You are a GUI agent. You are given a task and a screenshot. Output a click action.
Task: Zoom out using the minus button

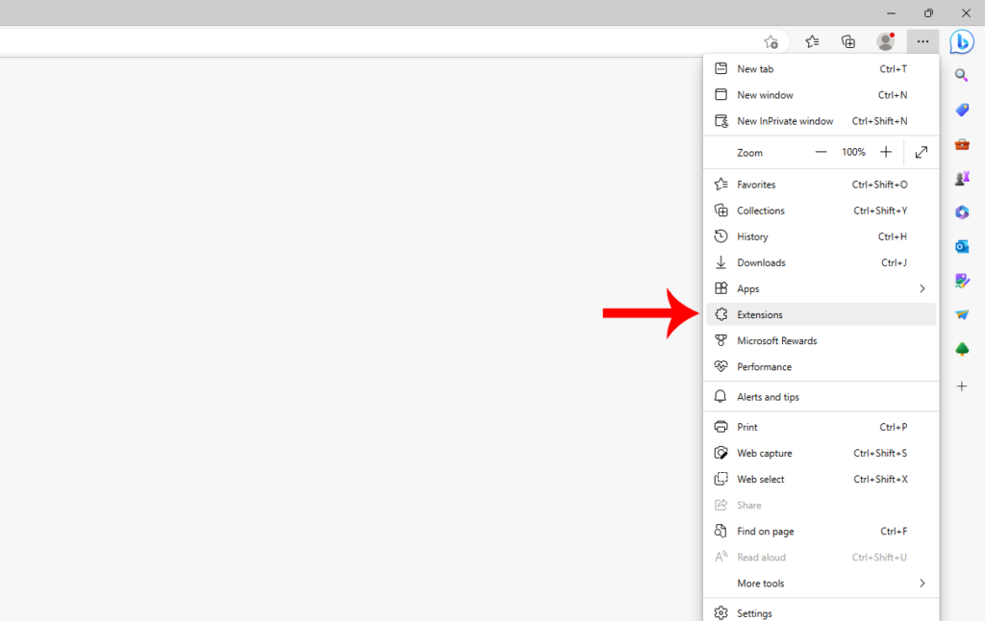point(821,152)
